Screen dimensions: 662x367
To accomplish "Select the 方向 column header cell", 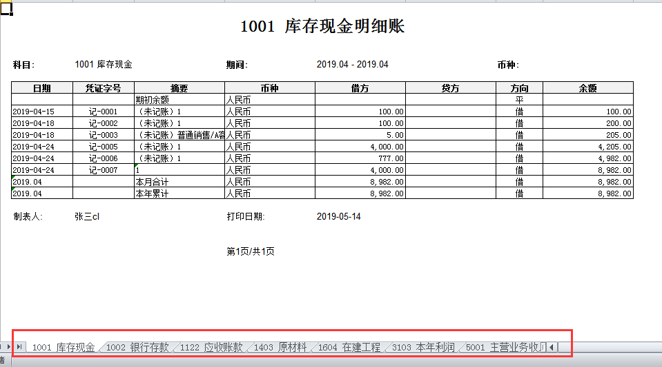I will [x=519, y=87].
